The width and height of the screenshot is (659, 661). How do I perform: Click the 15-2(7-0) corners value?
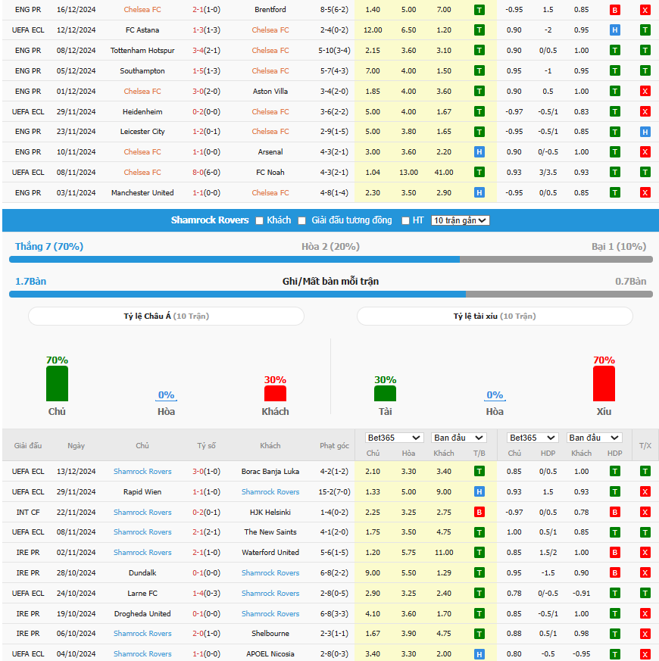pyautogui.click(x=334, y=491)
